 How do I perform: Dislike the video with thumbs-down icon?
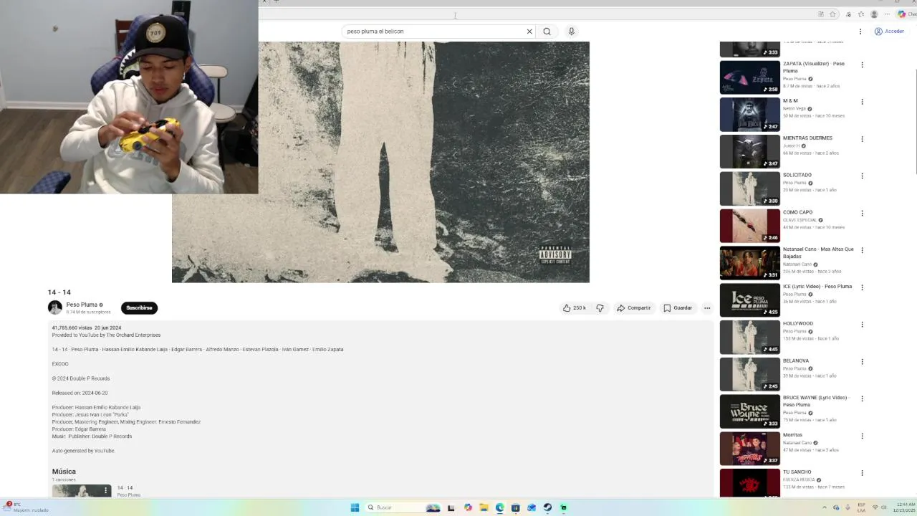coord(600,308)
